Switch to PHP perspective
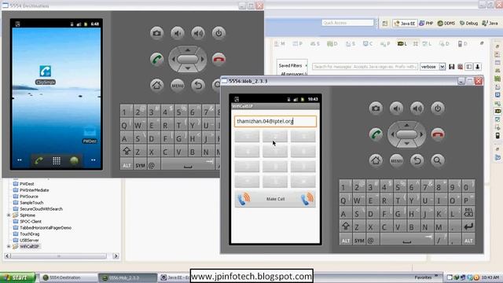This screenshot has height=283, width=503. coord(426,23)
